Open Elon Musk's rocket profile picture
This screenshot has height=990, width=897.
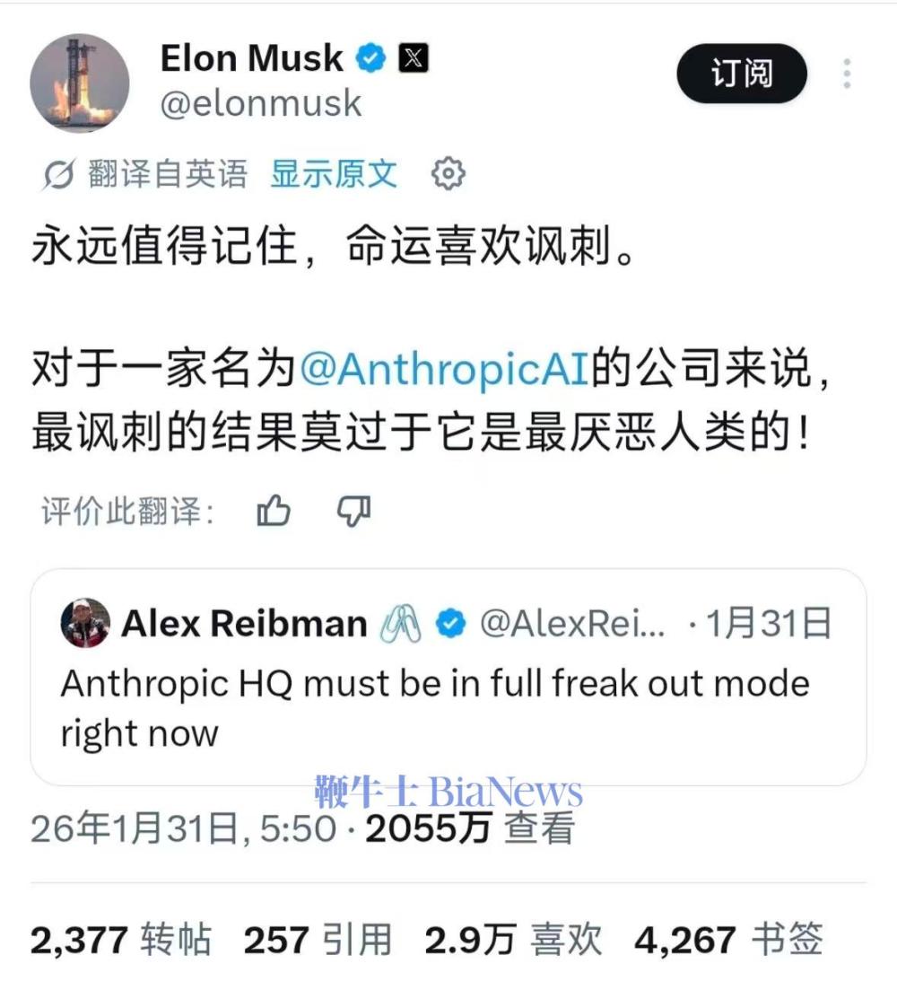coord(80,83)
